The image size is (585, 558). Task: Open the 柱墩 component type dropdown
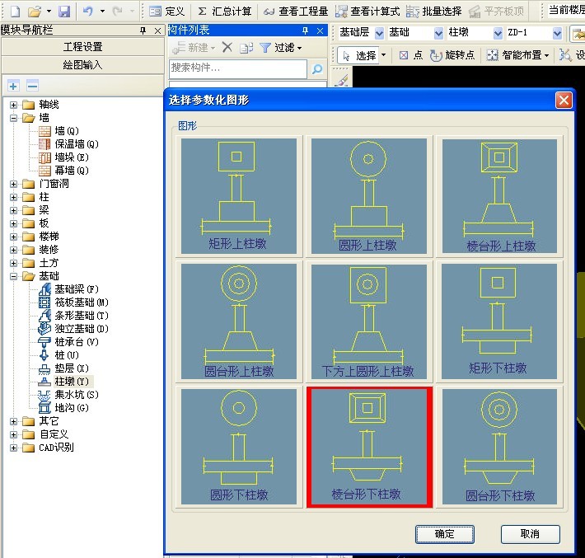coord(498,33)
